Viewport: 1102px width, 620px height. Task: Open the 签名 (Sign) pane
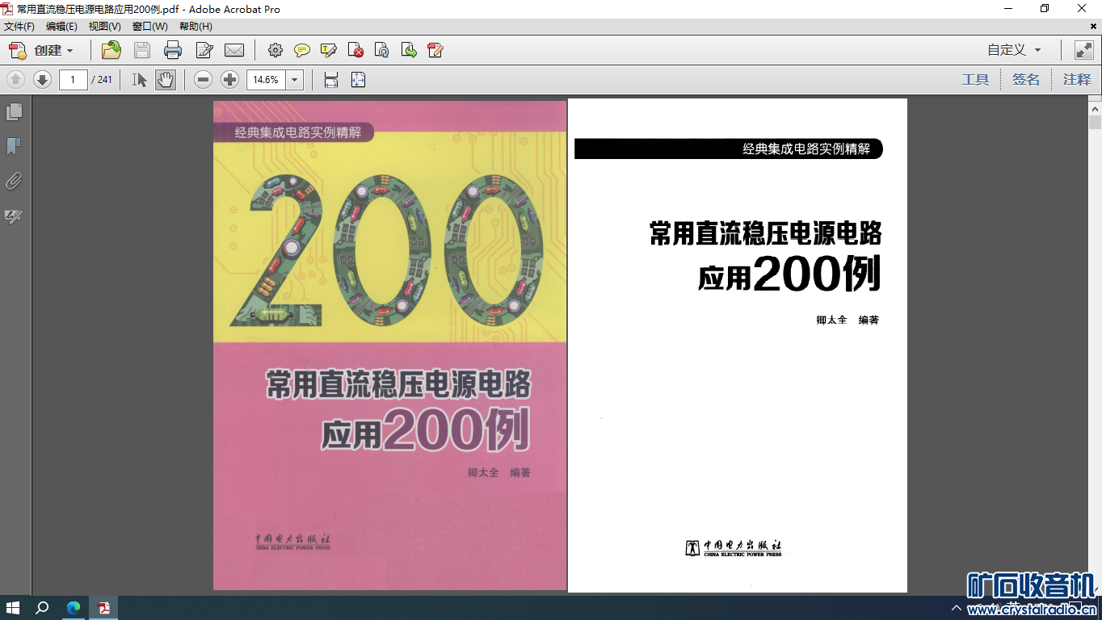click(x=1026, y=80)
